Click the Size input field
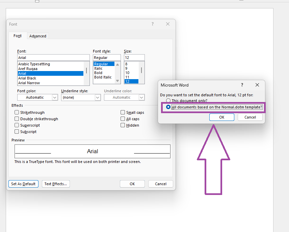 (x=134, y=58)
